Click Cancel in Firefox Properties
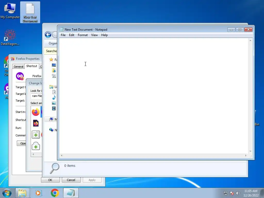The height and width of the screenshot is (198, 264). pos(71,180)
